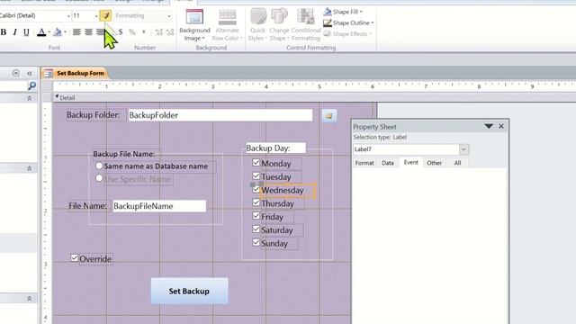Screen dimensions: 576x324
Task: Select Same name as Database name radio
Action: point(99,166)
